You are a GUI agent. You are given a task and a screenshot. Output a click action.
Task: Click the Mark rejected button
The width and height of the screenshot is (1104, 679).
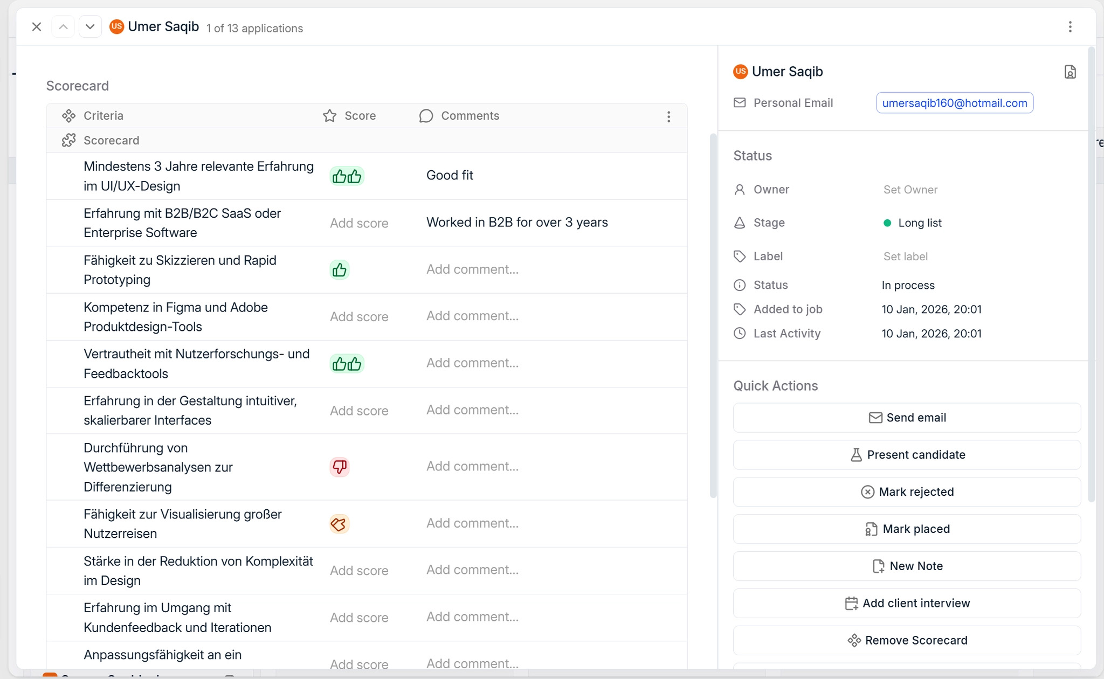tap(907, 492)
